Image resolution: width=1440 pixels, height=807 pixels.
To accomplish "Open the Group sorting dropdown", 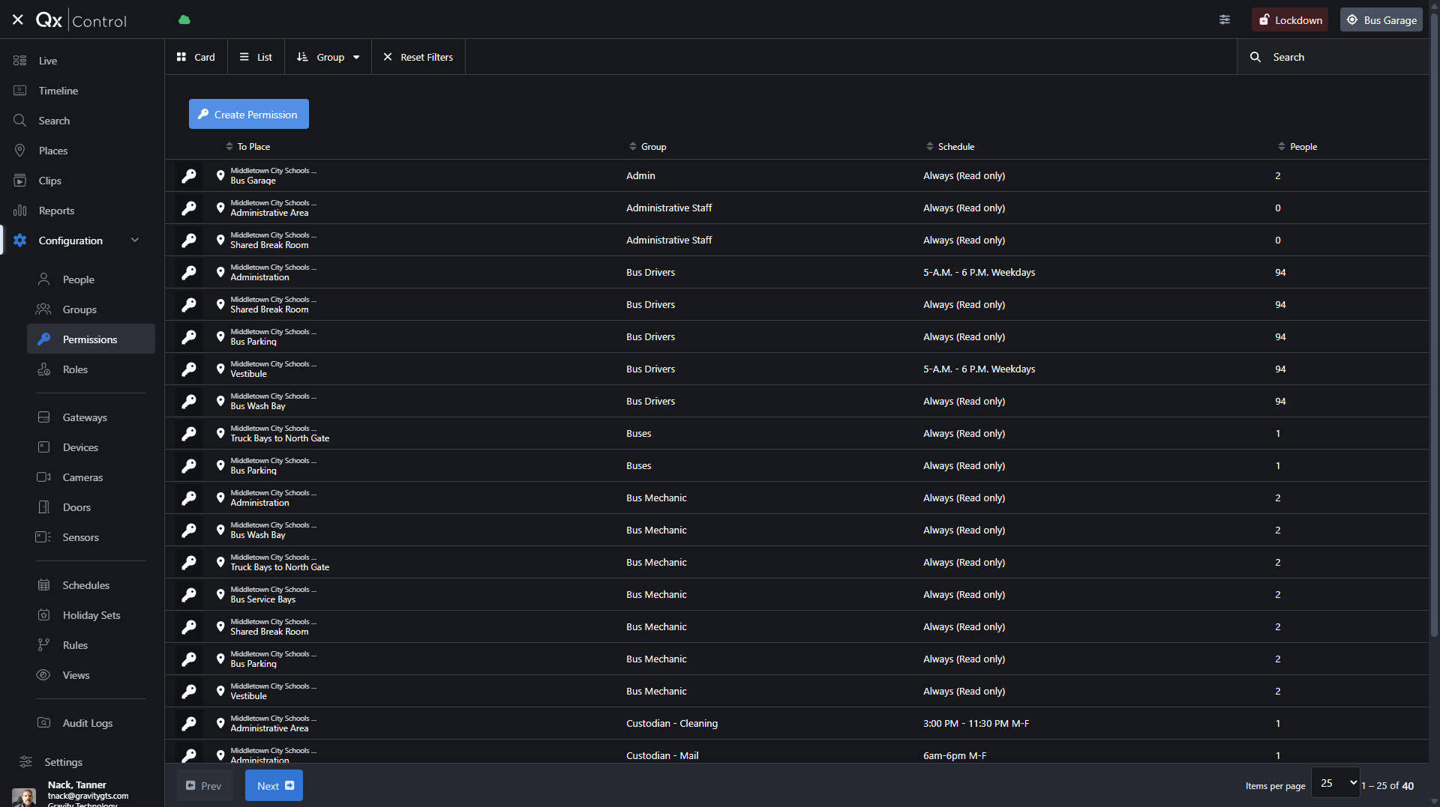I will [328, 57].
